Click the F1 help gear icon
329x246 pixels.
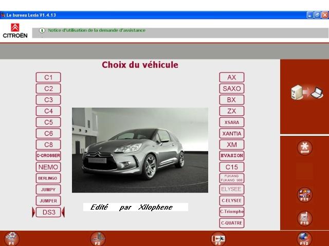pyautogui.click(x=11, y=239)
